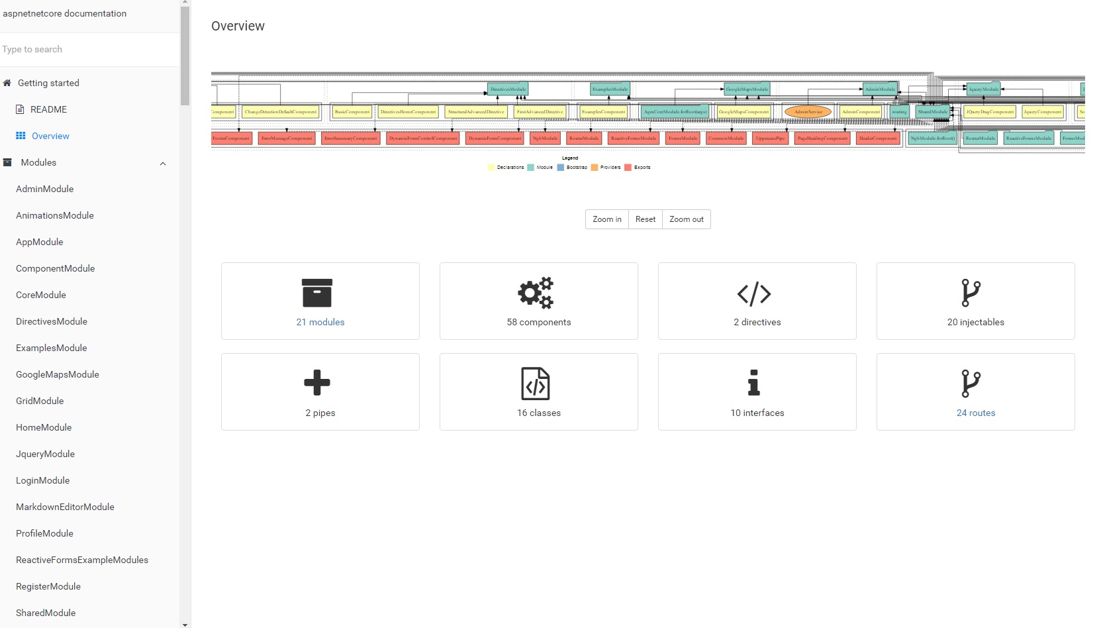Click the orange AdminService node in the diagram

click(x=808, y=112)
